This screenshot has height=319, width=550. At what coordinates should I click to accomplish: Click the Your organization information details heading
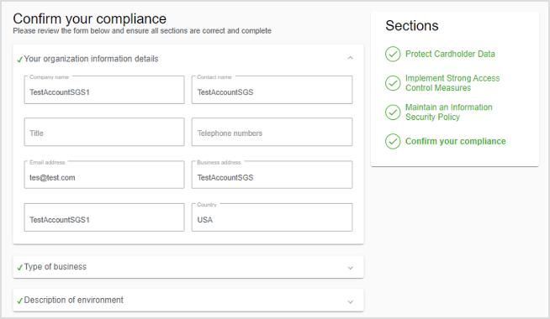91,59
